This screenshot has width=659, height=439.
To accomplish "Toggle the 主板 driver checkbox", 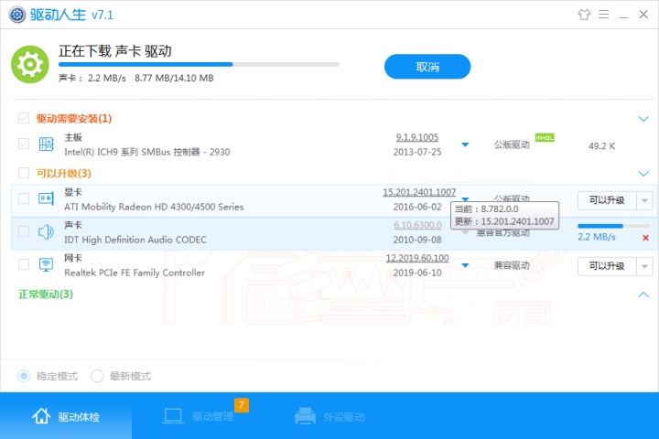I will 24,145.
